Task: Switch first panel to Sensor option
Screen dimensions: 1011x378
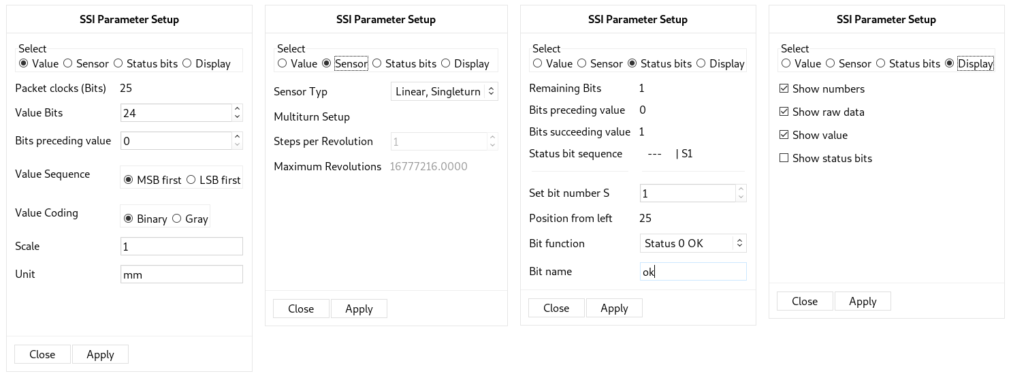Action: click(x=86, y=63)
